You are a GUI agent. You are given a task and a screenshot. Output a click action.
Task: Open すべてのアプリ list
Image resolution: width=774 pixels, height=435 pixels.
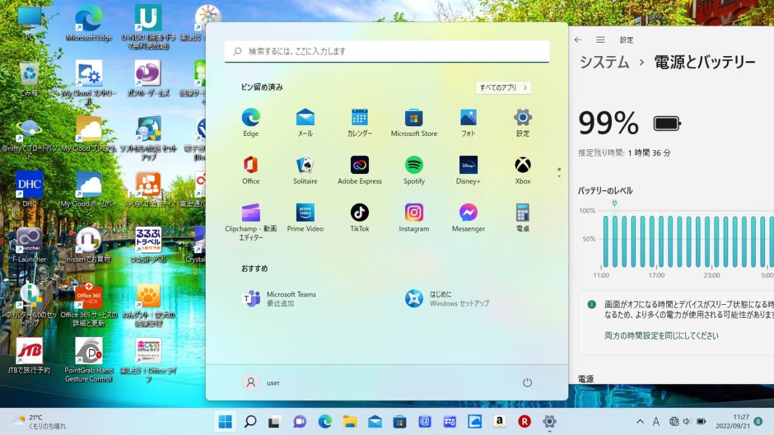click(504, 87)
